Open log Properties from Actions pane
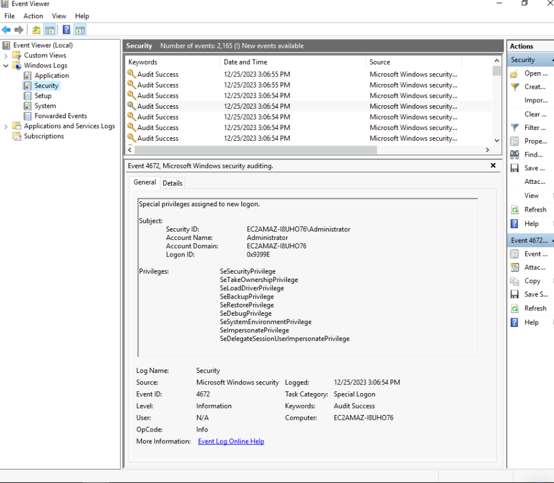Screen dimensions: 554x483 click(x=532, y=141)
